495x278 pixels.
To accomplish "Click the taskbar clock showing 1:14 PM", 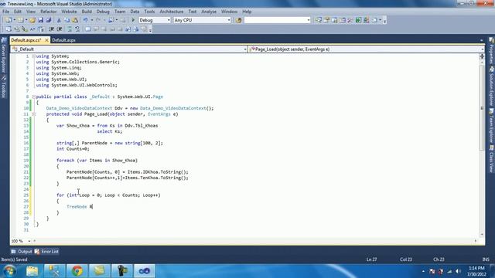I will coord(476,271).
